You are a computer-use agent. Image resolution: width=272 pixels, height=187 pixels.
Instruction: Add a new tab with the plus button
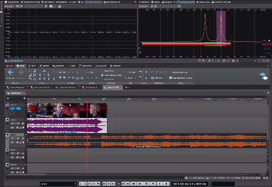(x=126, y=87)
